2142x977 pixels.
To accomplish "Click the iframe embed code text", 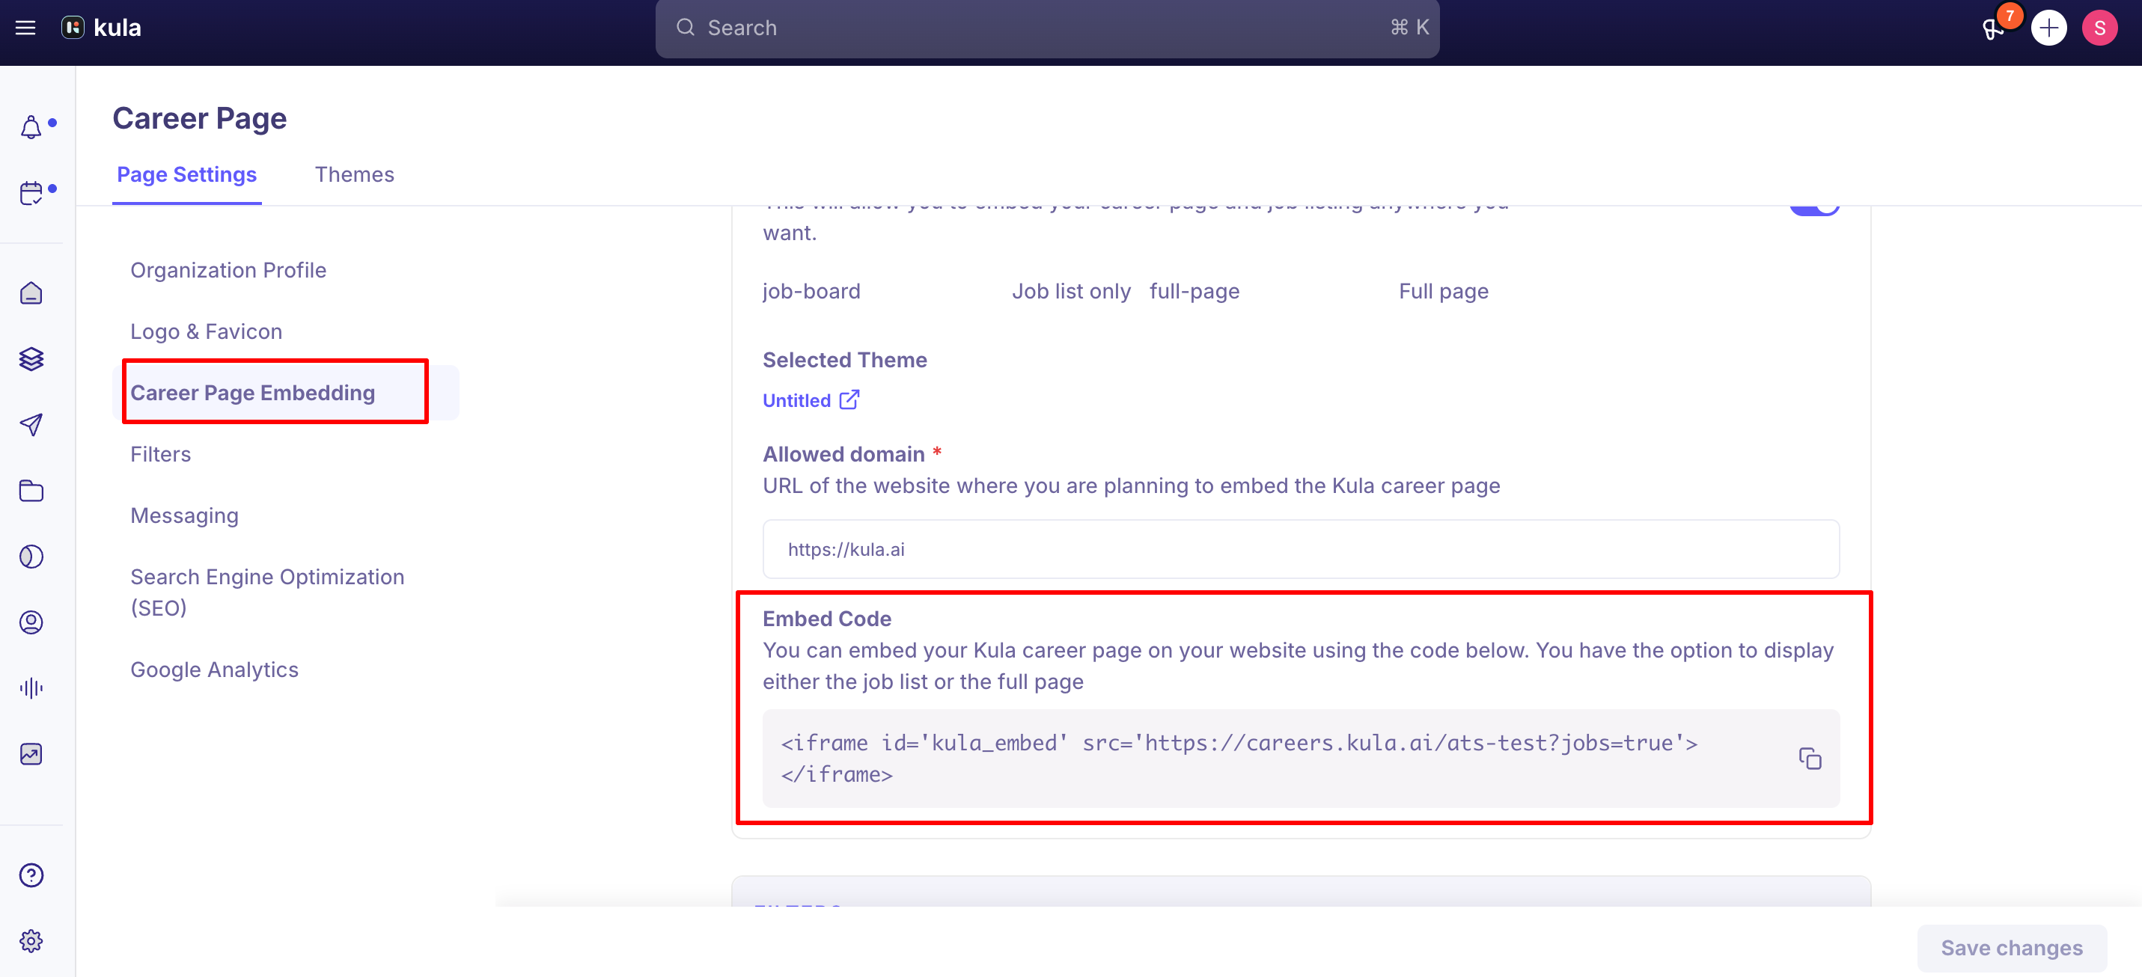I will pyautogui.click(x=1239, y=759).
